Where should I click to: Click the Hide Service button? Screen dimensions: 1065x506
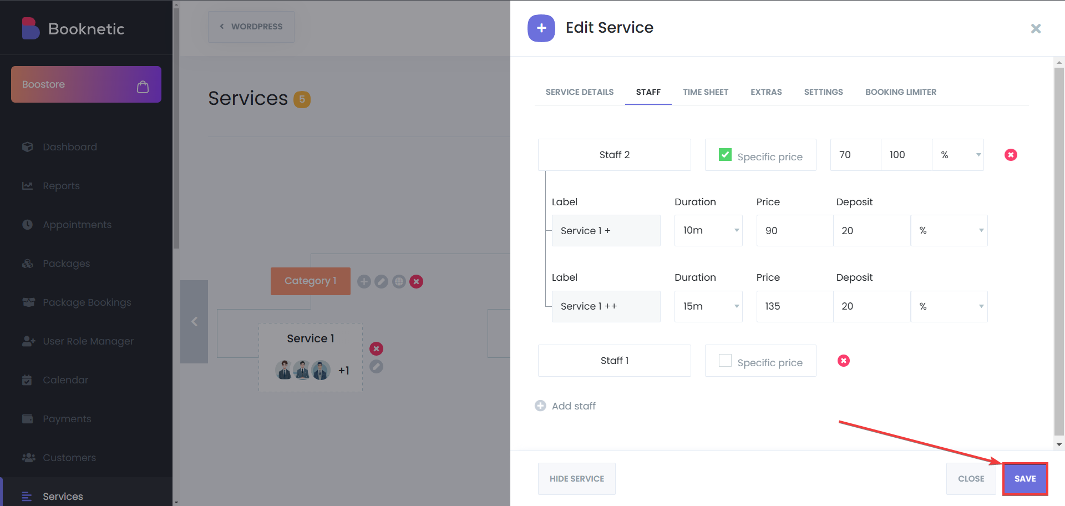click(577, 479)
